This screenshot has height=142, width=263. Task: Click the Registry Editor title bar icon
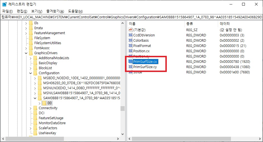coord(4,4)
